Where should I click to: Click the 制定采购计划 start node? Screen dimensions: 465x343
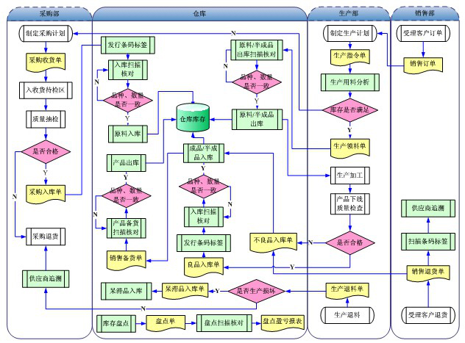[x=47, y=33]
